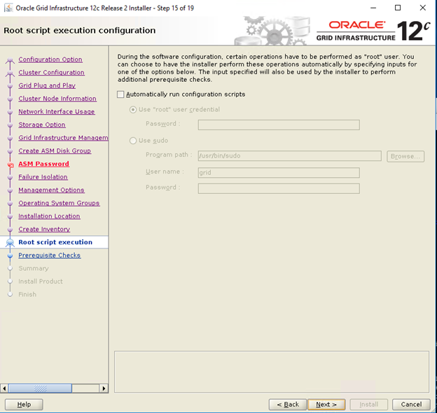Screen dimensions: 437x413
Task: Open Management Options step
Action: click(51, 190)
